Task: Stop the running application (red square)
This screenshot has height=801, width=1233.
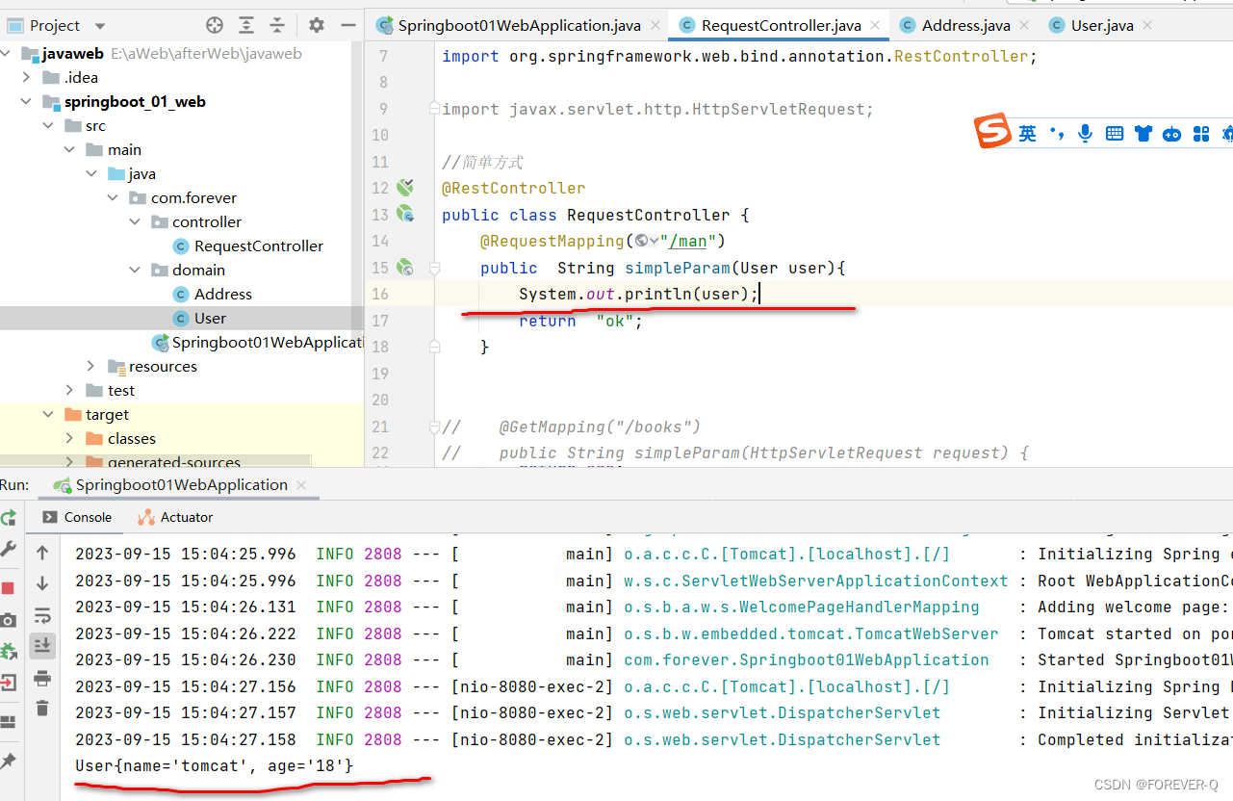Action: tap(8, 587)
